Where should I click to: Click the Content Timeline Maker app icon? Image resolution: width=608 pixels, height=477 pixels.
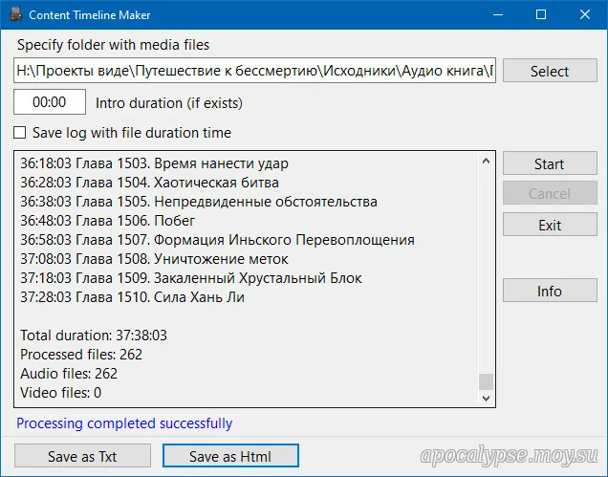(x=14, y=15)
